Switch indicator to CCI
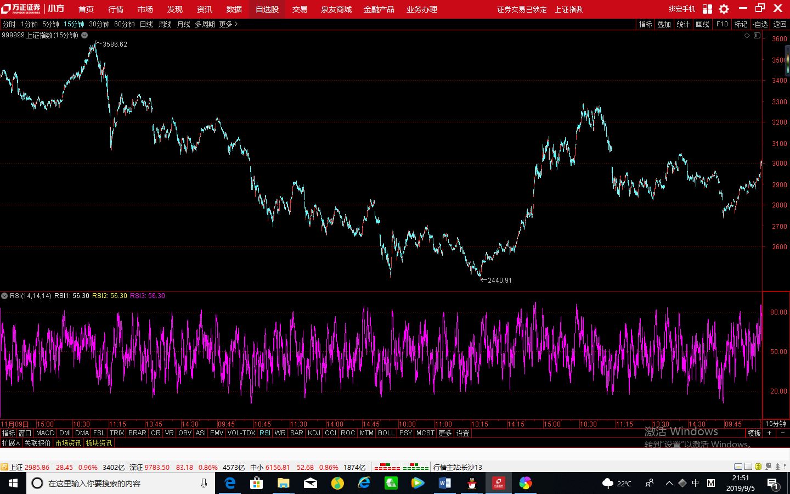This screenshot has width=790, height=494. (330, 433)
